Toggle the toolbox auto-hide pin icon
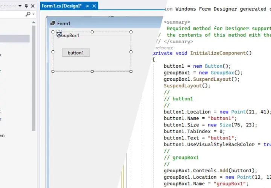This screenshot has height=188, width=271. coord(26,6)
